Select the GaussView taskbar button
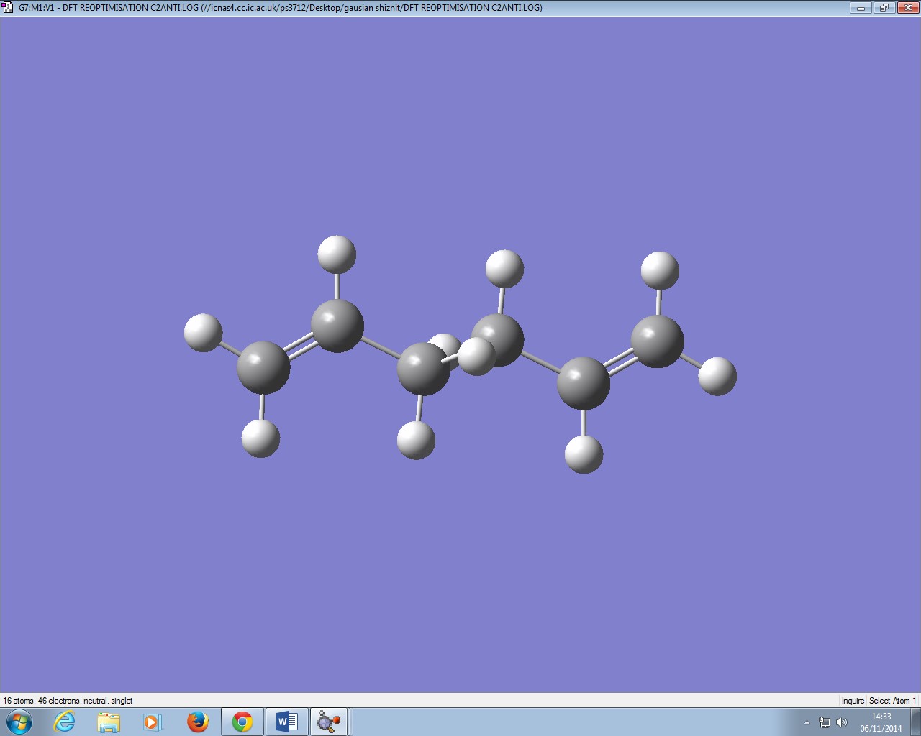 click(x=330, y=722)
